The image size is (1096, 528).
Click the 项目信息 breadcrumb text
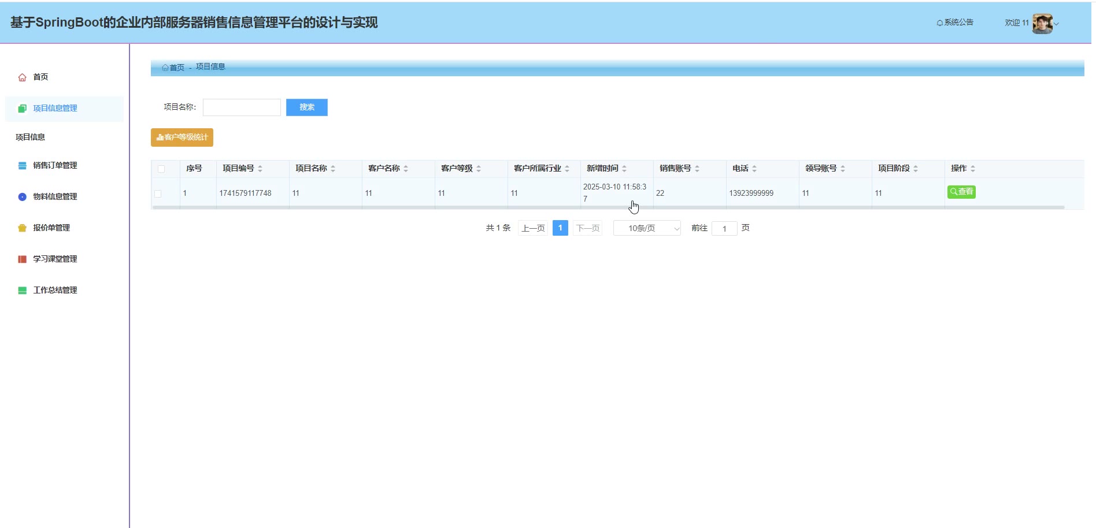(210, 67)
